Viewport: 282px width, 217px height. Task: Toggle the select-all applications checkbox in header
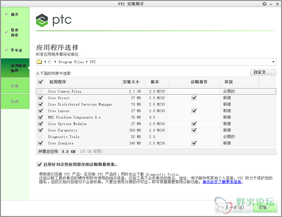41,82
